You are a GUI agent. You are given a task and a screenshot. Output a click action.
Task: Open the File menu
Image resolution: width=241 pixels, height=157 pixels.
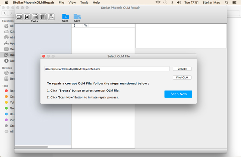(61, 3)
